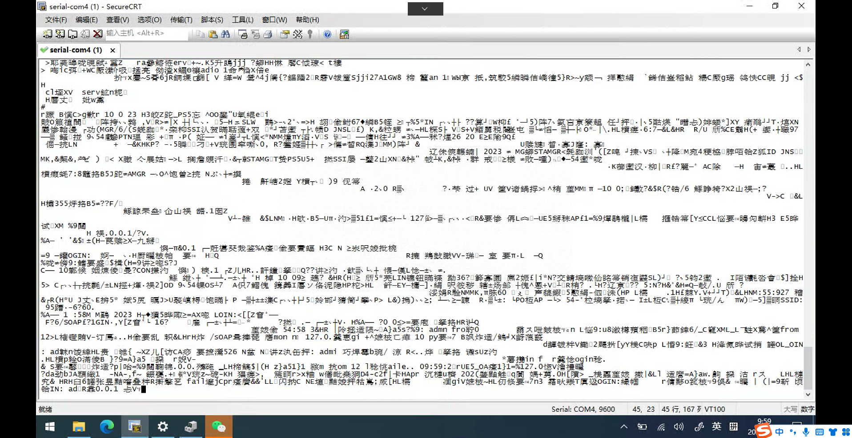The width and height of the screenshot is (852, 438).
Task: Click the Connect in Tab toolbar icon
Action: tap(72, 34)
